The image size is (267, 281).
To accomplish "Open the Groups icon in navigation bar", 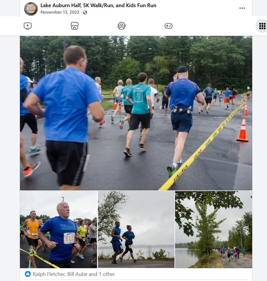I will click(x=122, y=26).
